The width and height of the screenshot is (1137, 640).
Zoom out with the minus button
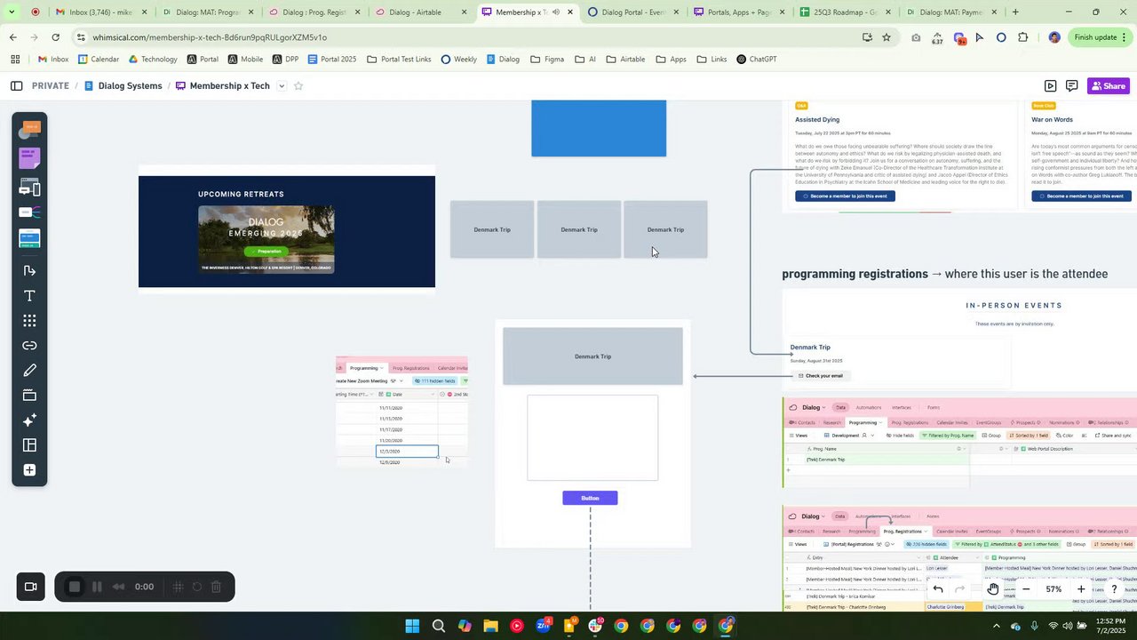pos(1026,589)
